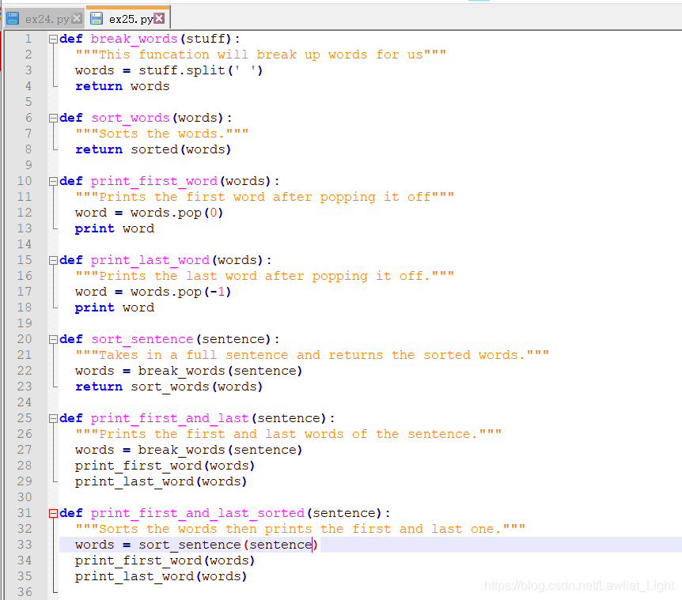Collapse the sort_words function fold
The width and height of the screenshot is (682, 600).
(53, 118)
